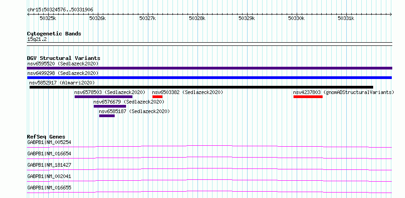Click the 50328k ruler label
The width and height of the screenshot is (405, 198).
click(x=197, y=19)
